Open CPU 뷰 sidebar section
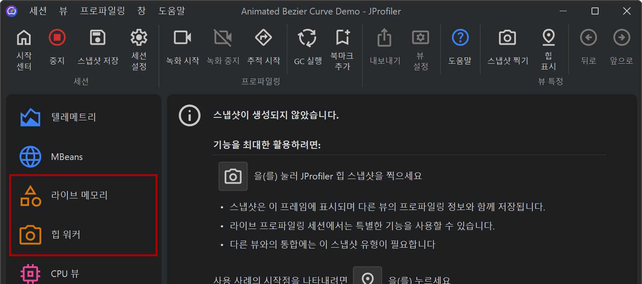Image resolution: width=642 pixels, height=284 pixels. click(x=84, y=274)
